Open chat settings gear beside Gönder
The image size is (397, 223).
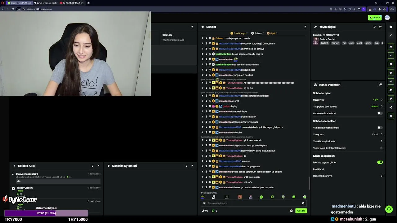click(x=291, y=211)
